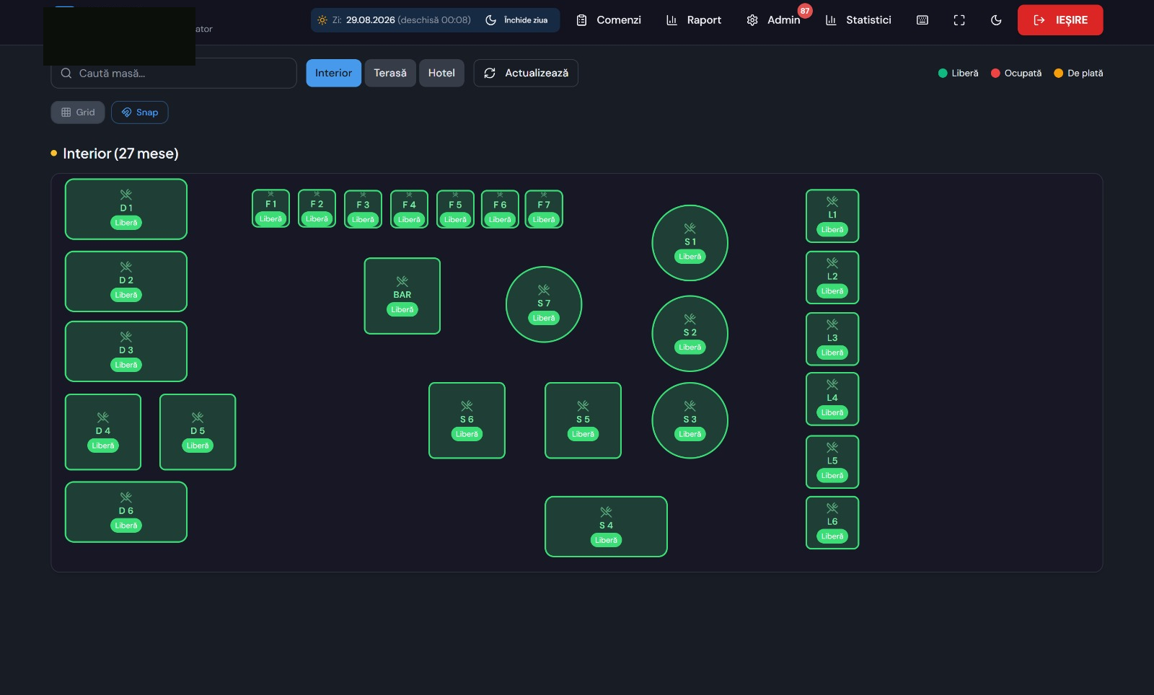Select small table F 2

pyautogui.click(x=317, y=208)
